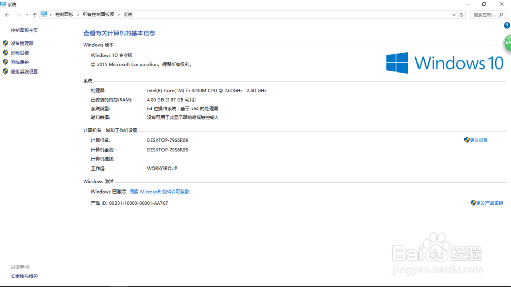Open 控制面板主页 link
The image size is (511, 287).
pos(24,30)
